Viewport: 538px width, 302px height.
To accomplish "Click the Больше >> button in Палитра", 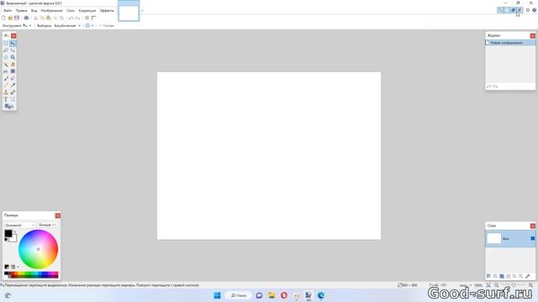I will (47, 225).
